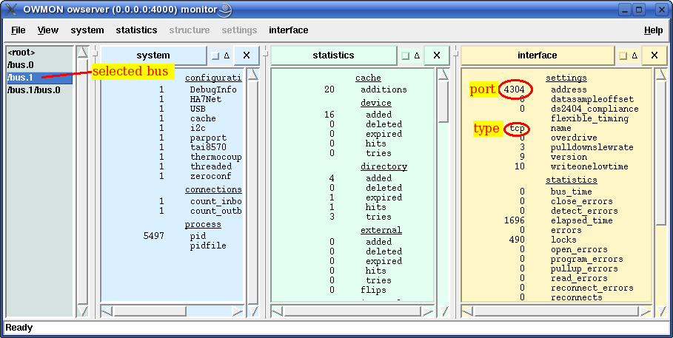The image size is (673, 338).
Task: Toggle the interface panel checkbox
Action: (623, 55)
